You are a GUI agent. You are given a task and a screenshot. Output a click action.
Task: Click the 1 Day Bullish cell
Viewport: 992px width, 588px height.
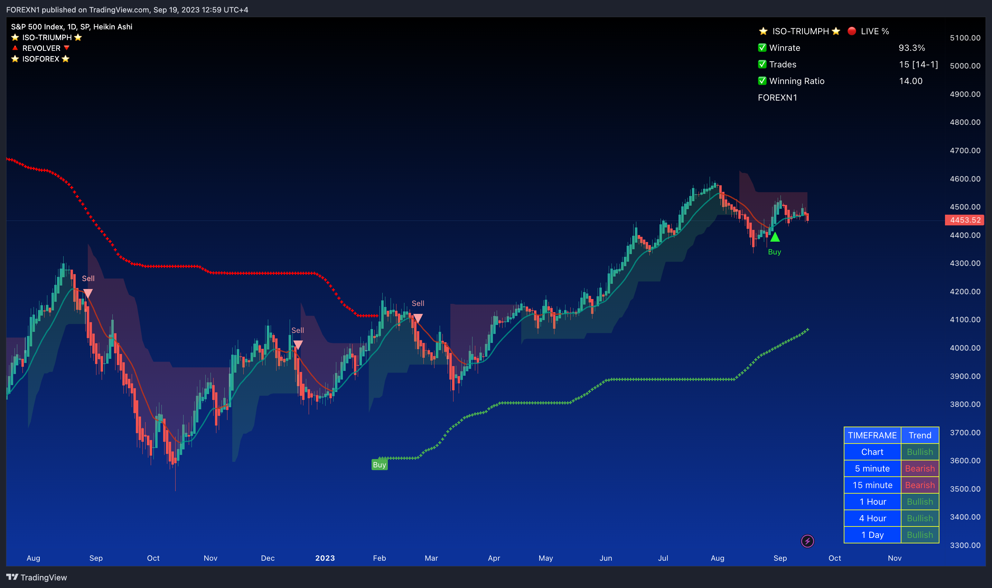[920, 535]
